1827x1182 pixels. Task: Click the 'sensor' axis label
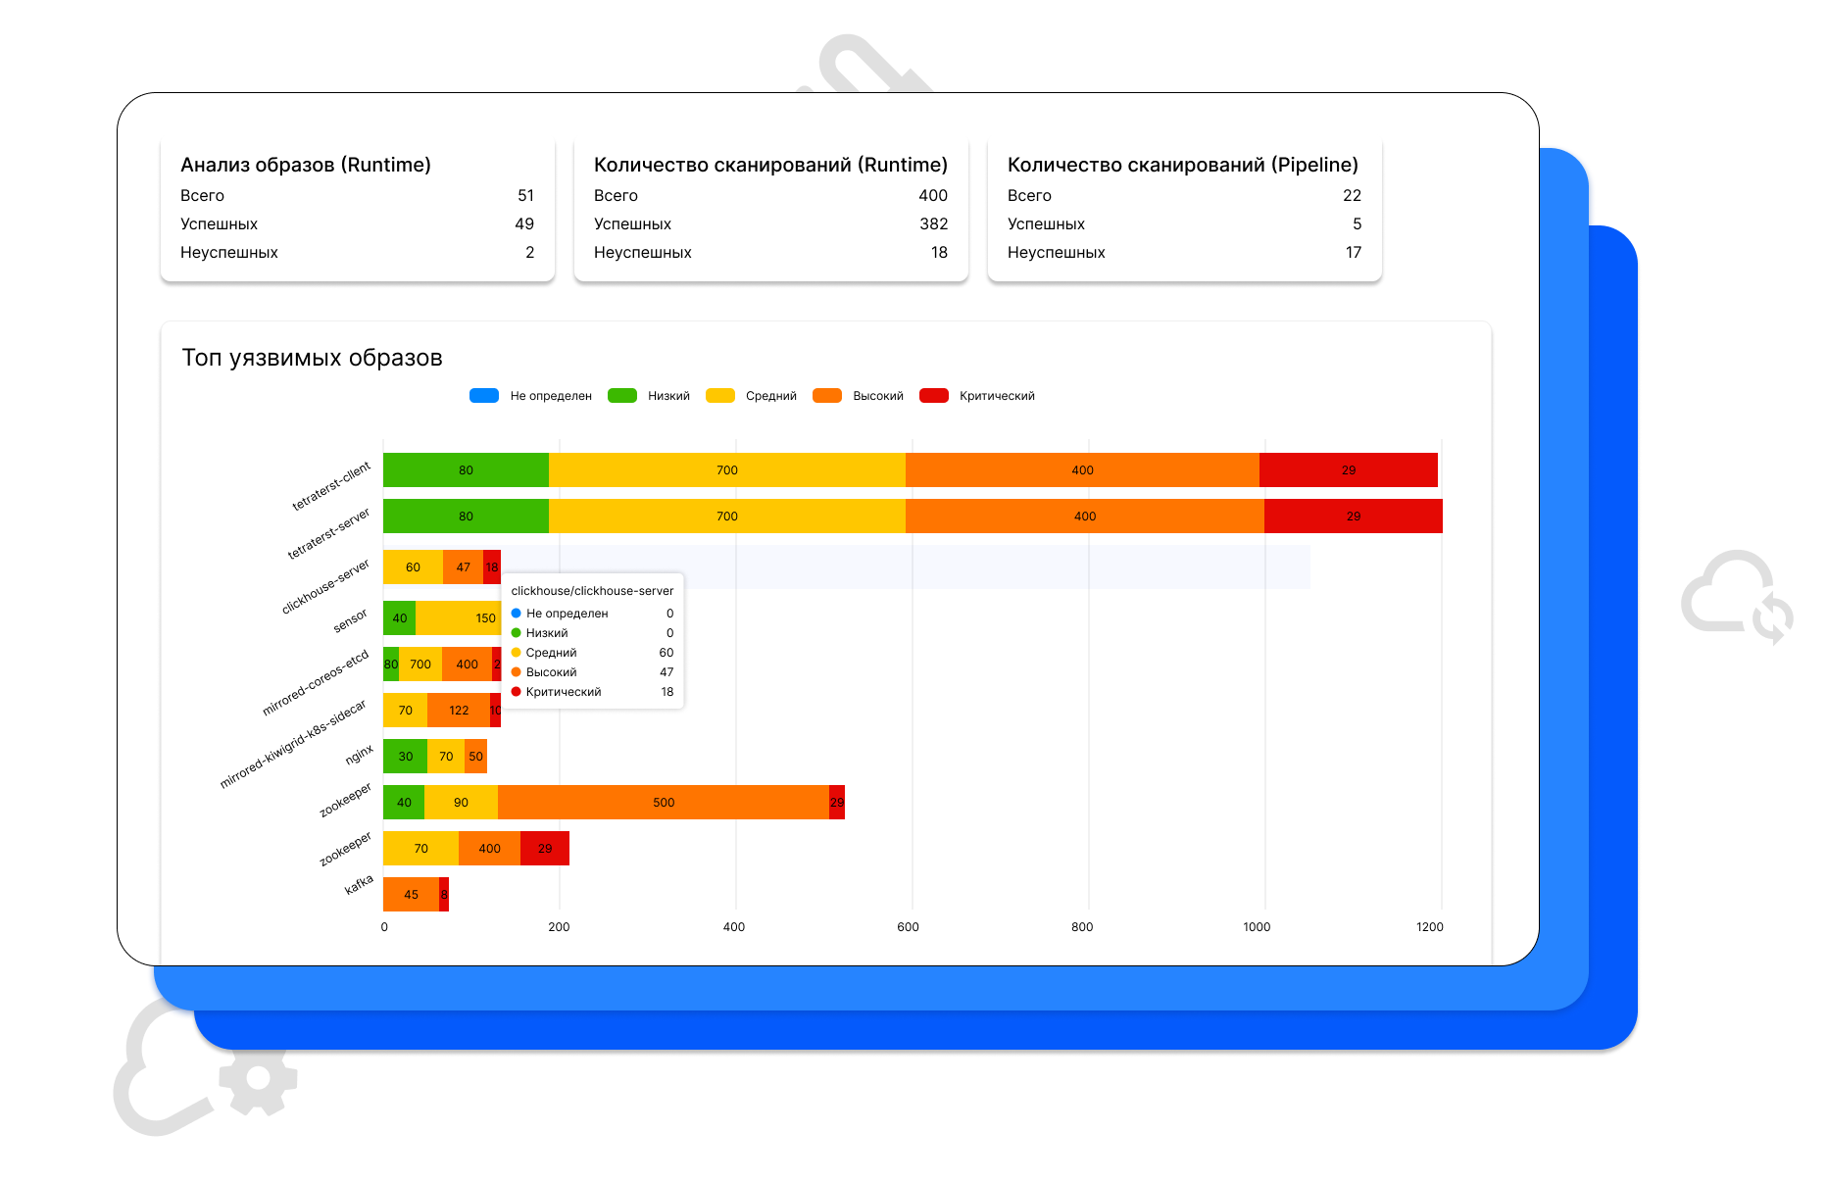(350, 620)
